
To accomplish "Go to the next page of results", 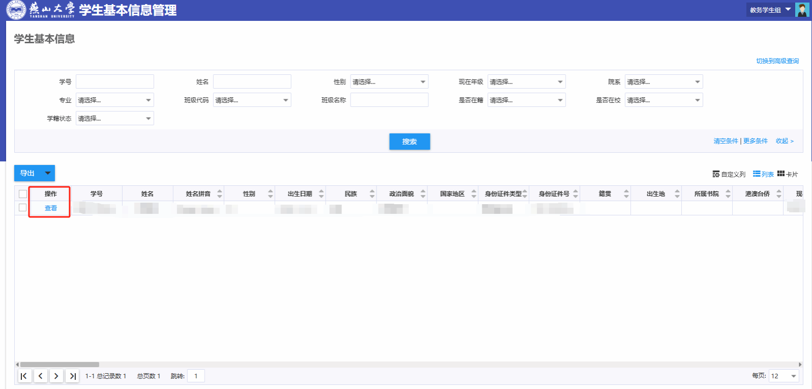I will coord(56,376).
